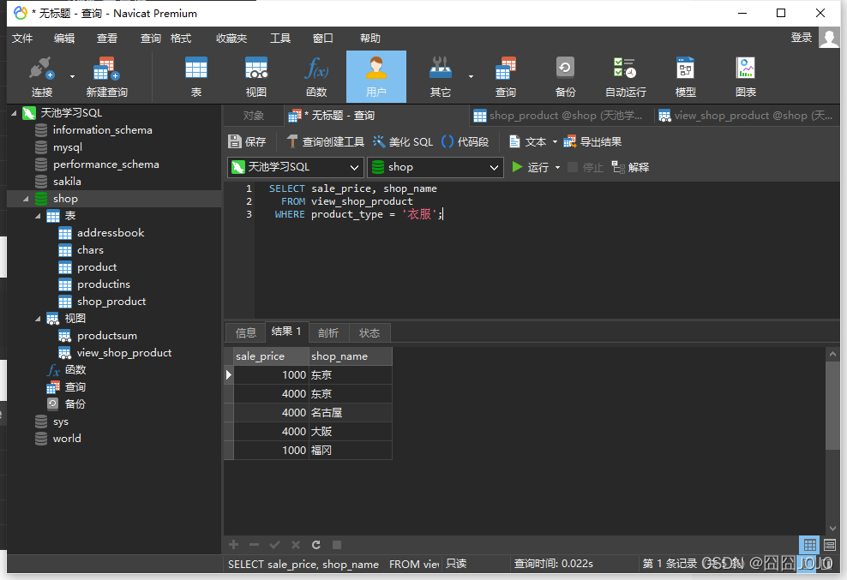Collapse the shop database tree node

point(26,199)
